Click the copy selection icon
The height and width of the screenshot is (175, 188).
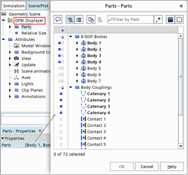pyautogui.click(x=91, y=20)
